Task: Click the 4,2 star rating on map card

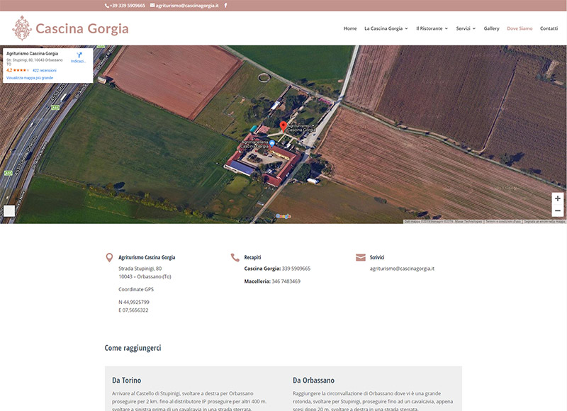Action: point(18,70)
